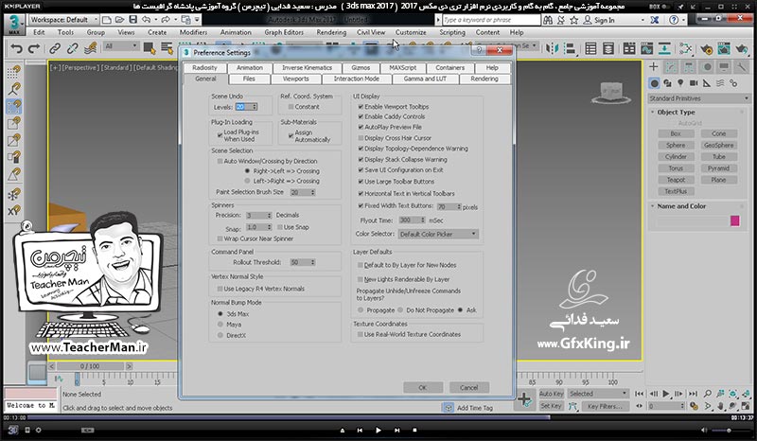Click the Mirror tool icon in toolbar
The image size is (757, 441).
pos(552,48)
